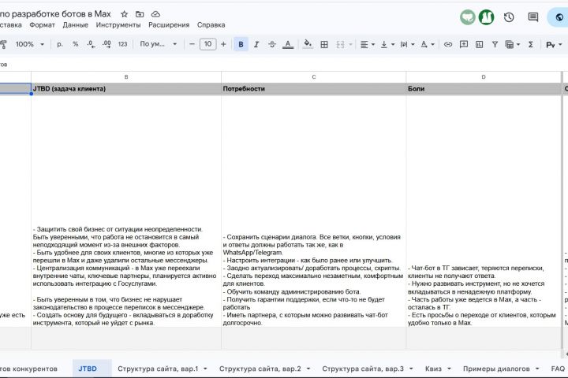The height and width of the screenshot is (378, 568).
Task: Open the Справка menu
Action: pyautogui.click(x=211, y=25)
